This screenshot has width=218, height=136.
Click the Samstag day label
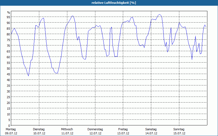151,129
